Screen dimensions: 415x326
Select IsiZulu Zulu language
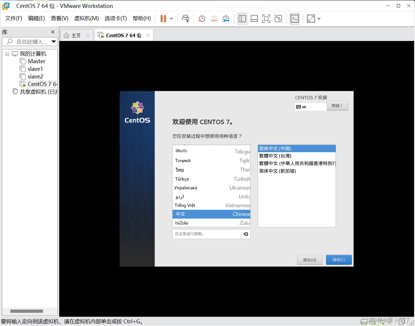(x=211, y=223)
